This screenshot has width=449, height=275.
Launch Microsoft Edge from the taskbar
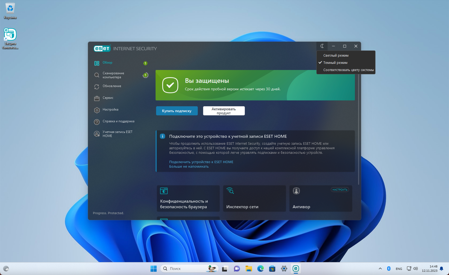[x=260, y=269]
